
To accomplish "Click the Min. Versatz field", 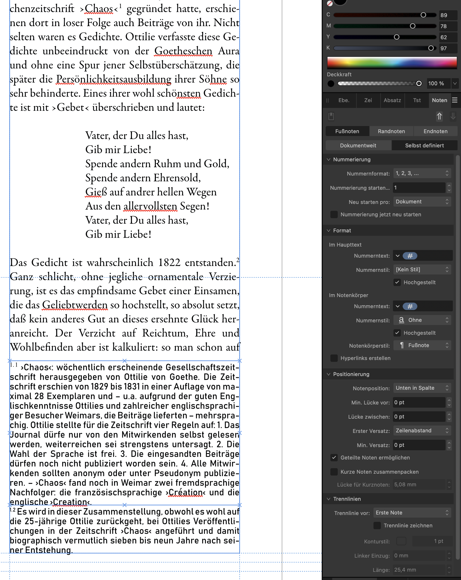I will (419, 445).
